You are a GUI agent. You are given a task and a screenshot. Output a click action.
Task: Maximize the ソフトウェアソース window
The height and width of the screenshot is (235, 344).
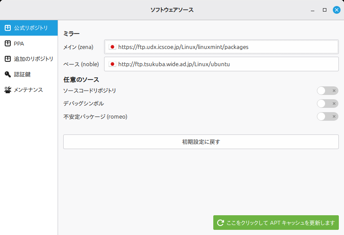325,10
